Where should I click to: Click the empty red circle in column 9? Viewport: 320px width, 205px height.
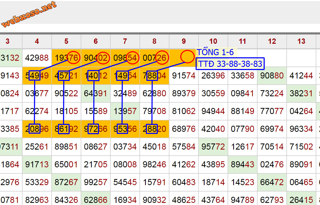click(187, 57)
